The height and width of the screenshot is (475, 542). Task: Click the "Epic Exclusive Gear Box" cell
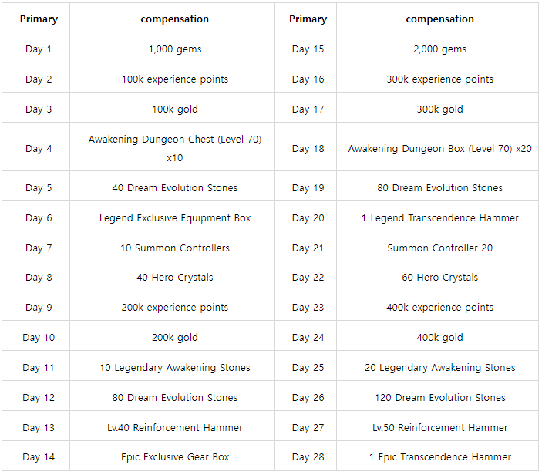click(x=175, y=457)
